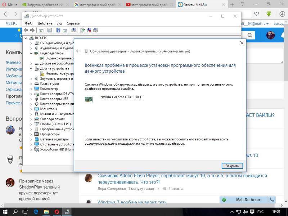Open the Действие menu
288x216 pixels.
point(45,23)
